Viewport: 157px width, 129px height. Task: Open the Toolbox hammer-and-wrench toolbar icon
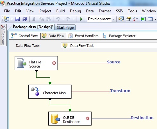tap(136, 19)
